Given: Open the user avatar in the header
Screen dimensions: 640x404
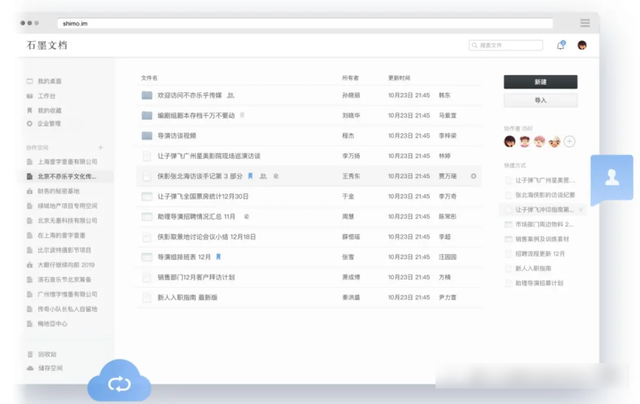Looking at the screenshot, I should 582,45.
